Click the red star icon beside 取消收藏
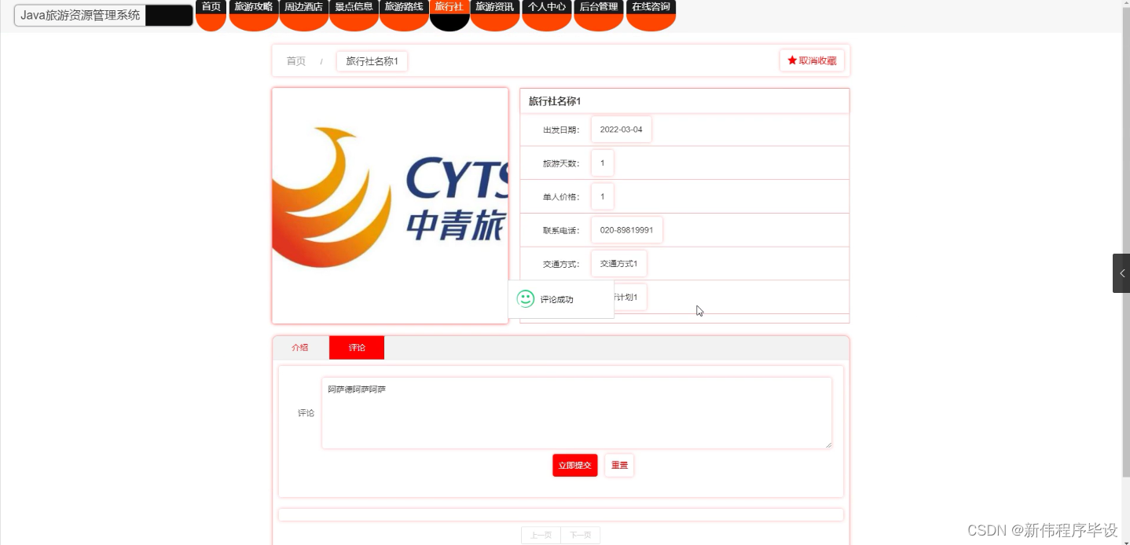 tap(791, 59)
